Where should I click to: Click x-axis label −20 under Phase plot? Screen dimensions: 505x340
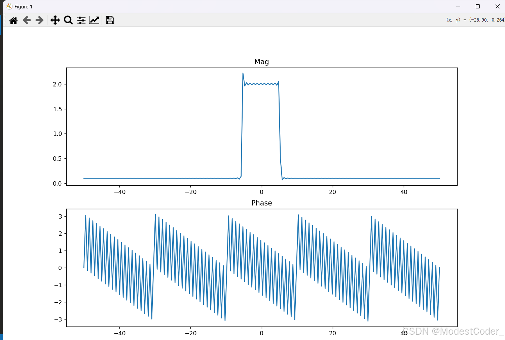(x=190, y=333)
